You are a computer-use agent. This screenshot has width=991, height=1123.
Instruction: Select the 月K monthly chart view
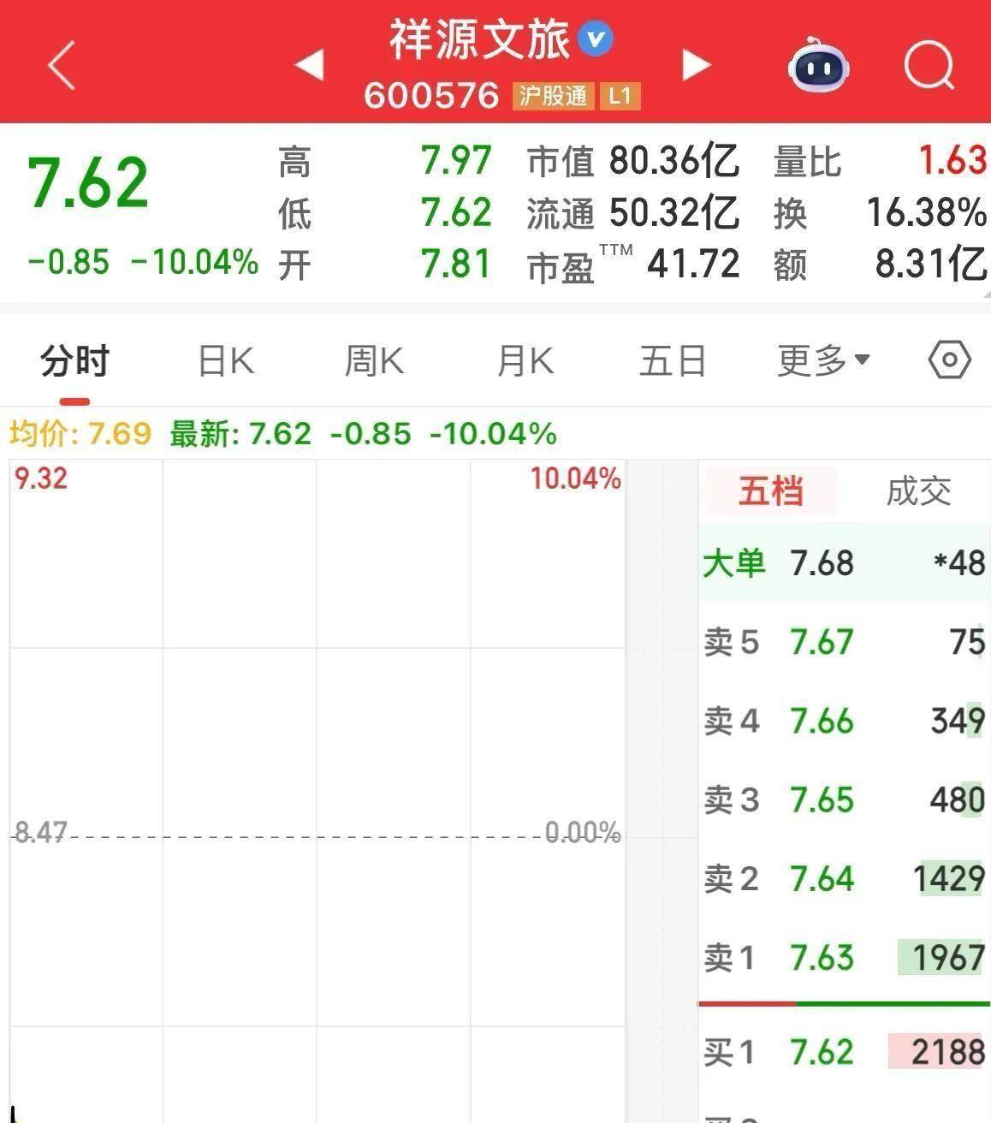pos(524,360)
